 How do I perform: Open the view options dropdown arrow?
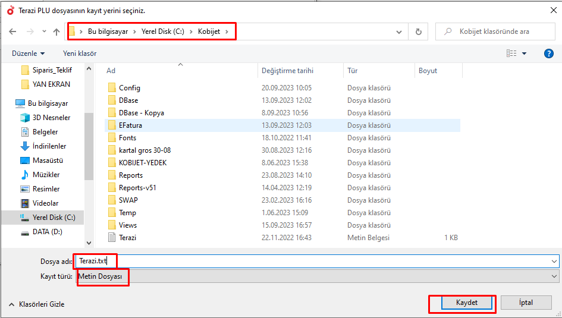click(x=524, y=53)
